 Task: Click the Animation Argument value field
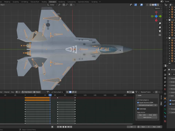pos(147,105)
